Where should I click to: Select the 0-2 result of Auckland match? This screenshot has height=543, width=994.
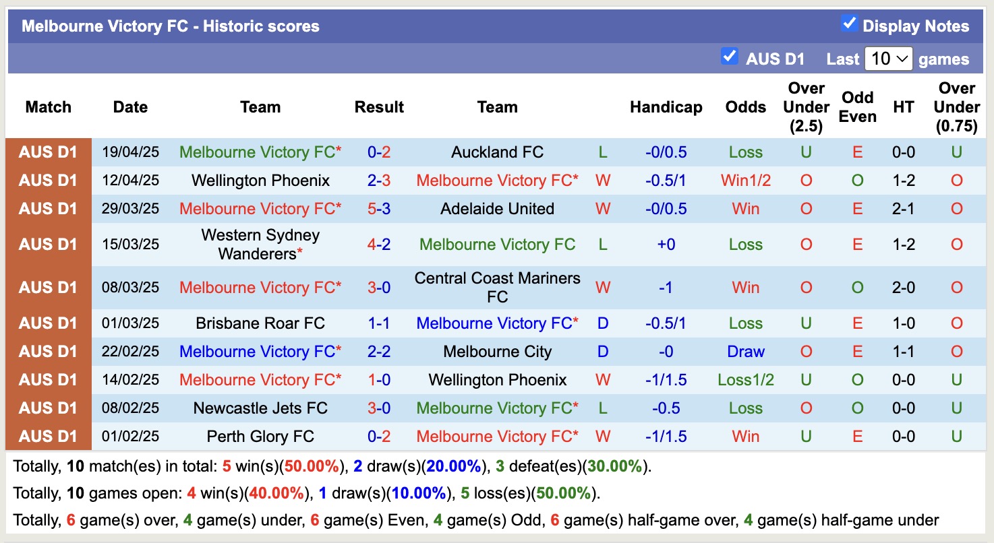coord(379,152)
